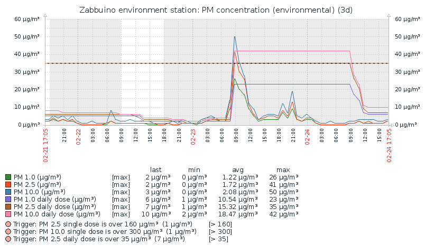The height and width of the screenshot is (246, 434).
Task: Click the right axis '10 µg/m³' label
Action: (407, 107)
